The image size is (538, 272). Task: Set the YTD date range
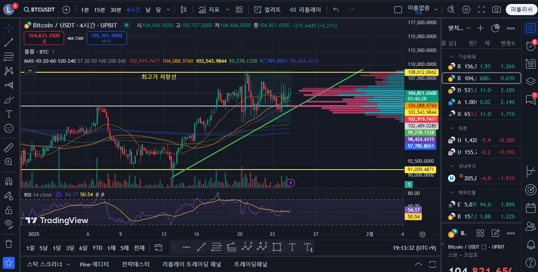97,248
